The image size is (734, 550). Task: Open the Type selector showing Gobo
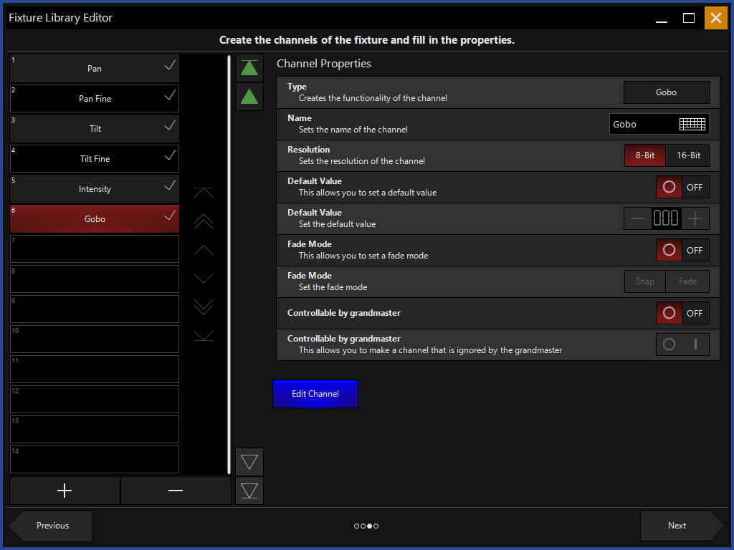click(666, 92)
